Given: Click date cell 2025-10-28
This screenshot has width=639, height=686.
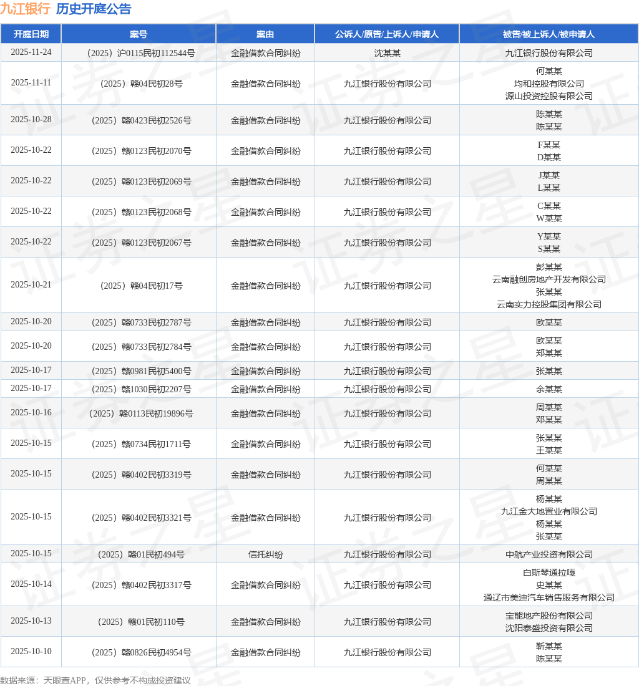Looking at the screenshot, I should pyautogui.click(x=31, y=120).
